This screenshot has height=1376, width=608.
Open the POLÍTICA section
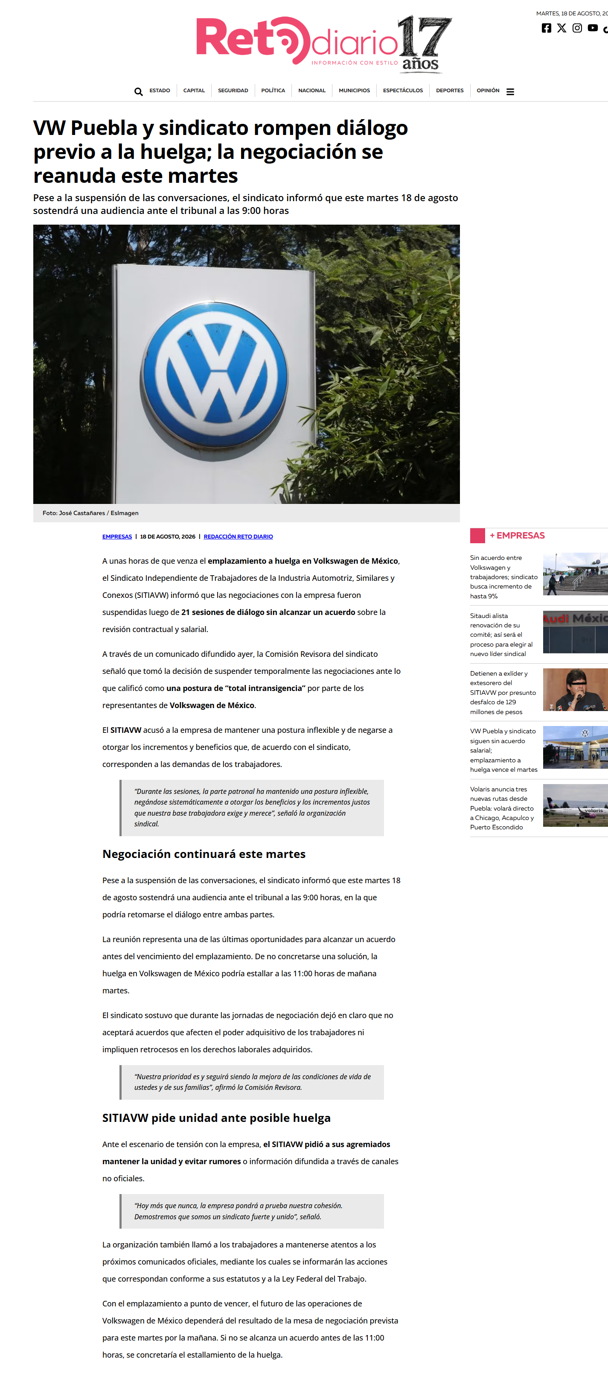pyautogui.click(x=273, y=91)
